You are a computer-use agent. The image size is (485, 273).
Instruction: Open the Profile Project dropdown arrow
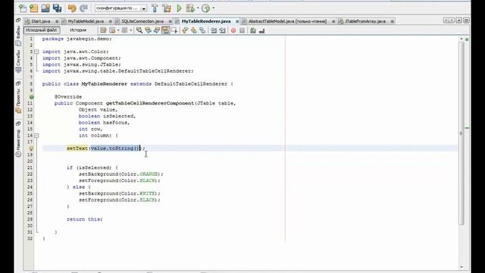214,8
